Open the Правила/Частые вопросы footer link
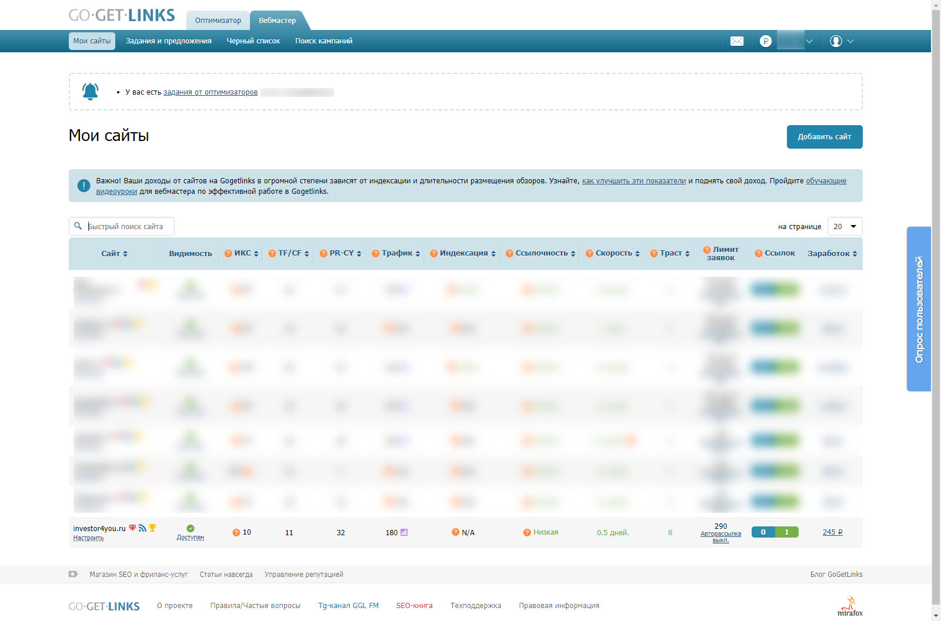This screenshot has height=621, width=941. coord(255,606)
